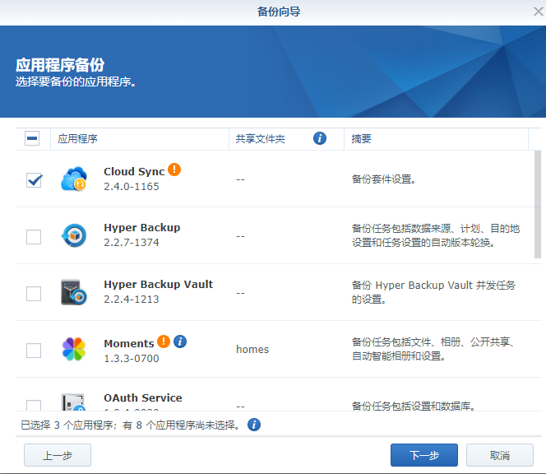The height and width of the screenshot is (474, 546).
Task: Click 上一步 to go back
Action: tap(58, 455)
